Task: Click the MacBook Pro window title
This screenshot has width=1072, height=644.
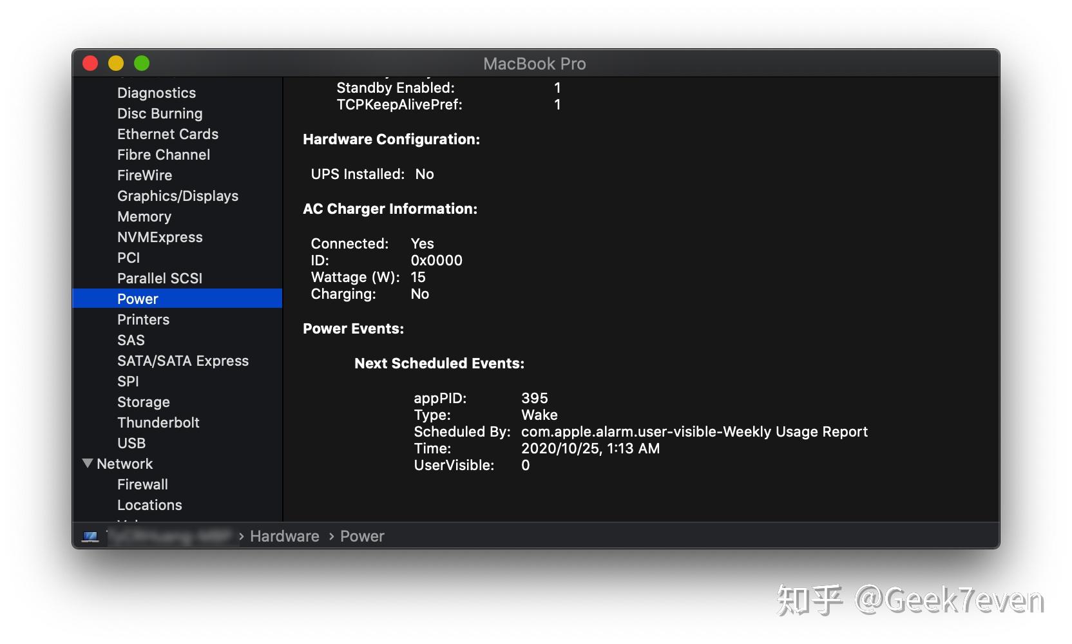Action: click(x=535, y=64)
